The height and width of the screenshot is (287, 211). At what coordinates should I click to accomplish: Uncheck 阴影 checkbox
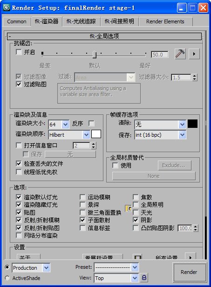pos(136,220)
